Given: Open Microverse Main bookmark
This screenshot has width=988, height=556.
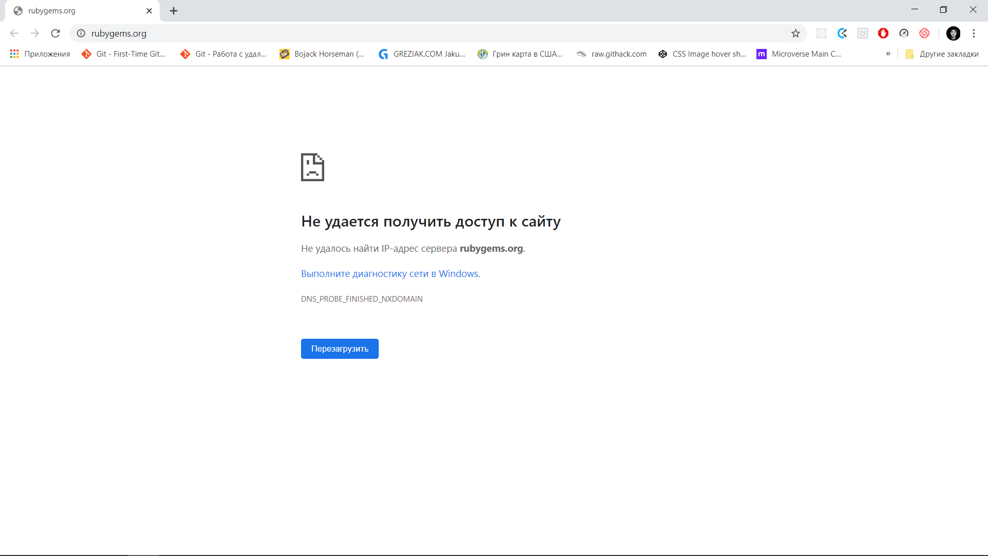Looking at the screenshot, I should coord(799,54).
